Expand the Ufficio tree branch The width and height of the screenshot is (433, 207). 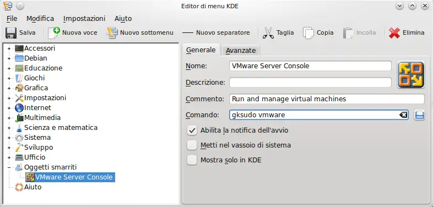click(9, 157)
